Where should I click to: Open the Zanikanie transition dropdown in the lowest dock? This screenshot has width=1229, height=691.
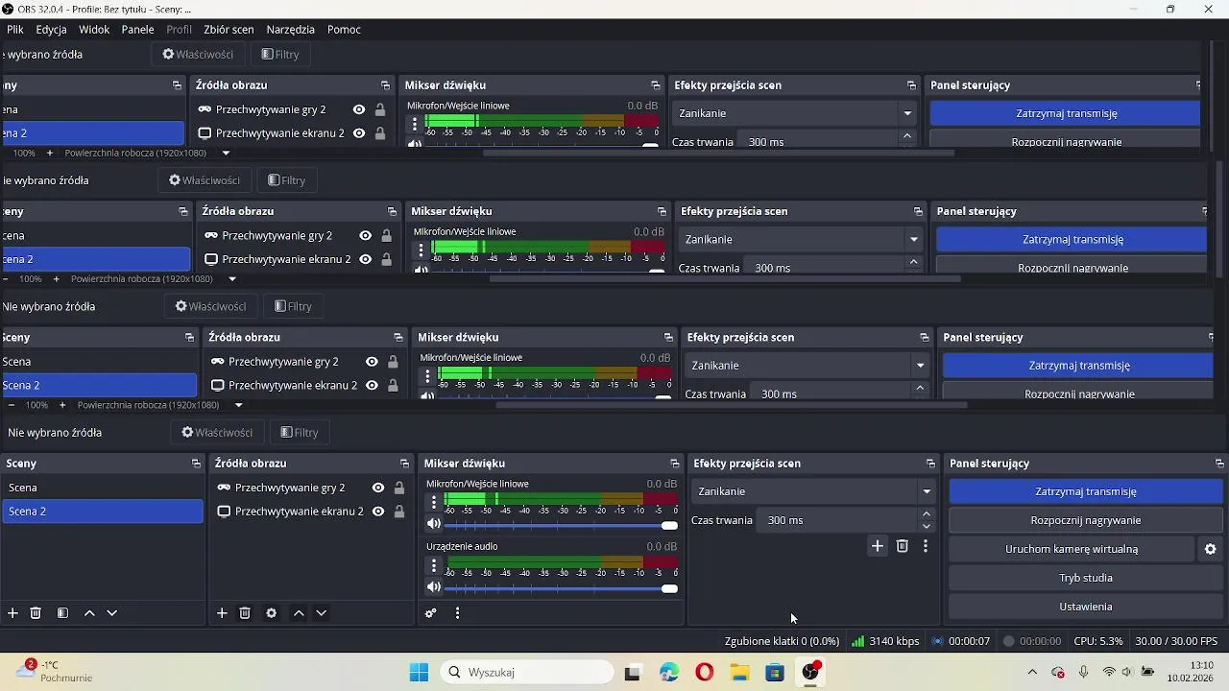tap(814, 491)
